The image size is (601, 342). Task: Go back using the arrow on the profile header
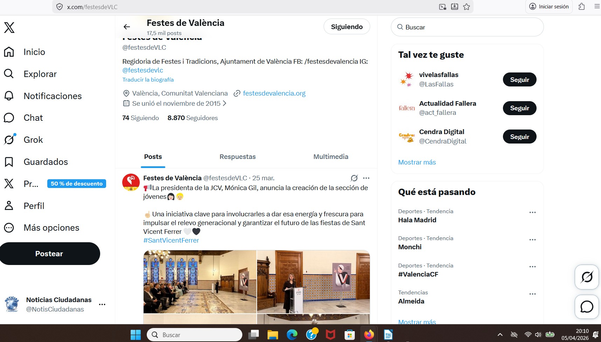[126, 27]
